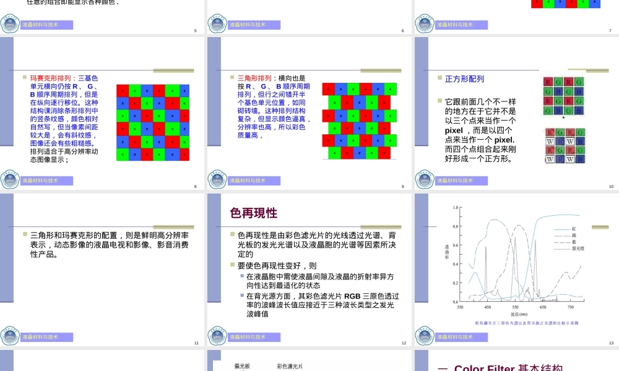Click the line legend in slide 13 graph
The width and height of the screenshot is (619, 371).
[569, 239]
